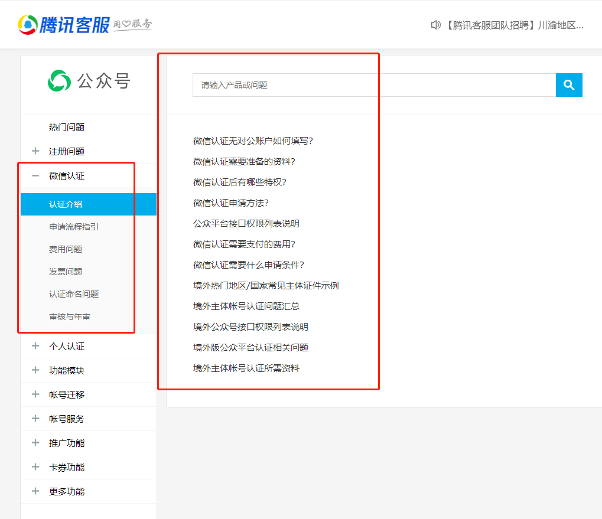The height and width of the screenshot is (519, 602).
Task: Open the 审核与年审 submenu item
Action: (70, 316)
